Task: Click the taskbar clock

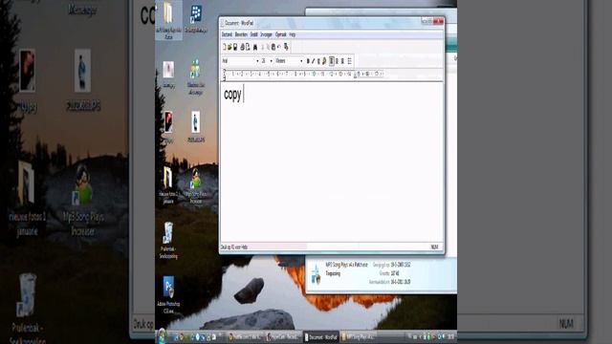Action: click(x=450, y=336)
